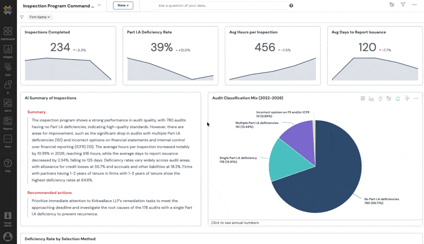Click the New + button
Screen dimensions: 424x244
coord(123,5)
